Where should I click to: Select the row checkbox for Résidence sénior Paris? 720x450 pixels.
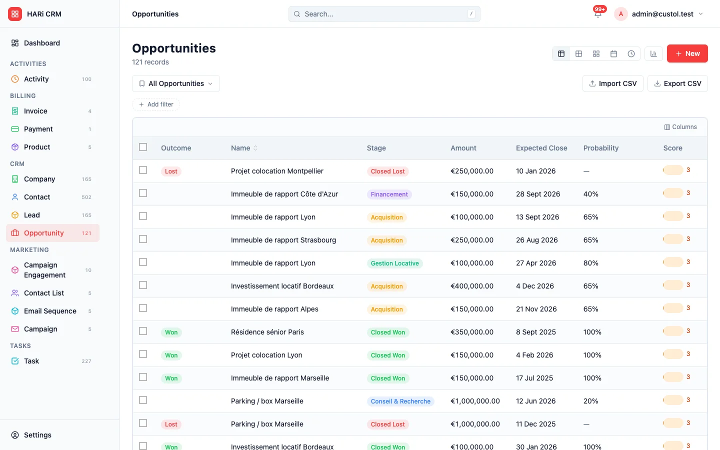tap(143, 331)
